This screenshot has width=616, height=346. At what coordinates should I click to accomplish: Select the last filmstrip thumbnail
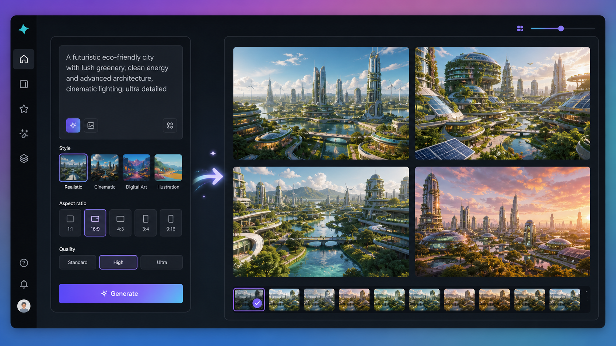tap(565, 300)
